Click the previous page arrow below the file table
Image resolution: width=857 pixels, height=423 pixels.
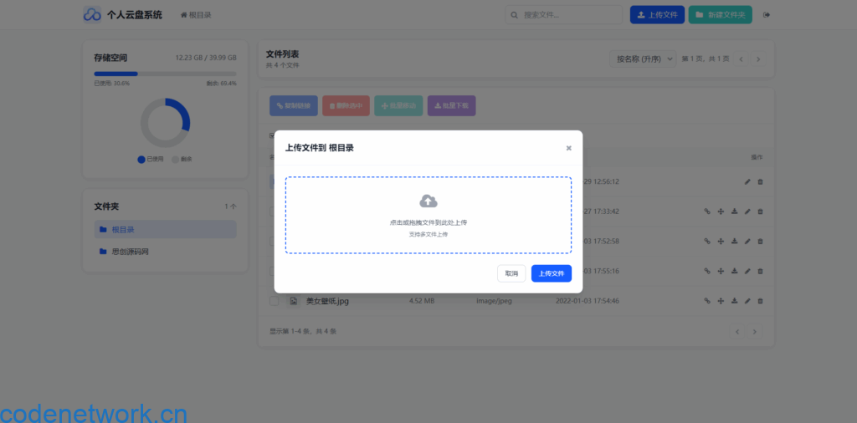pos(737,332)
